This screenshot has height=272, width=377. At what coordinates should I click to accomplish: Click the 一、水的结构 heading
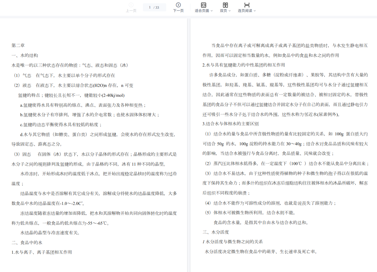[x=25, y=55]
